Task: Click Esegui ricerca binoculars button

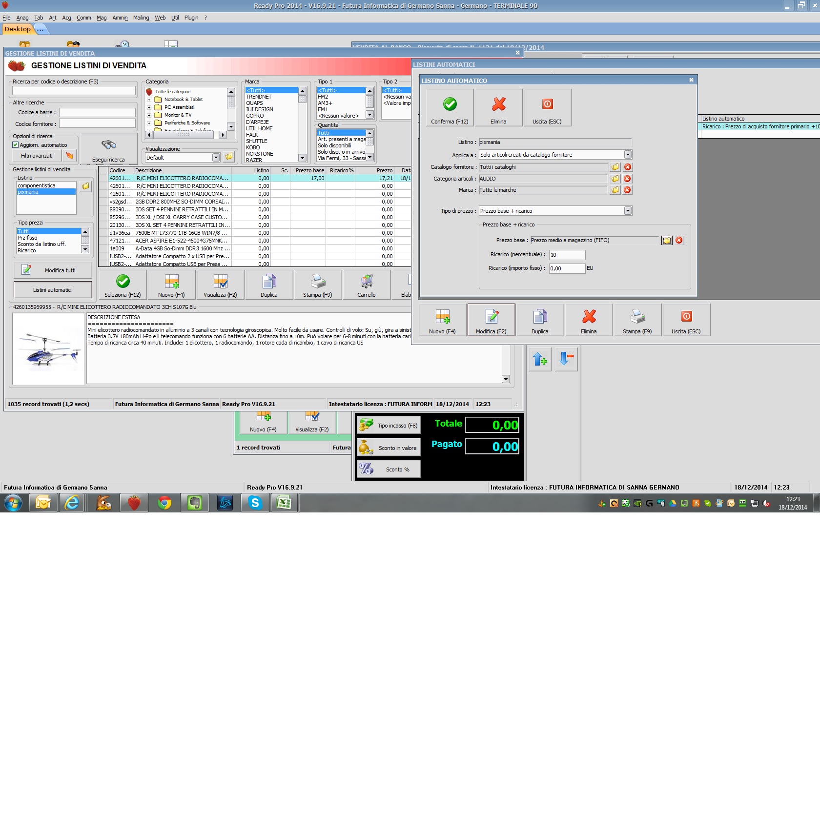Action: (x=108, y=149)
